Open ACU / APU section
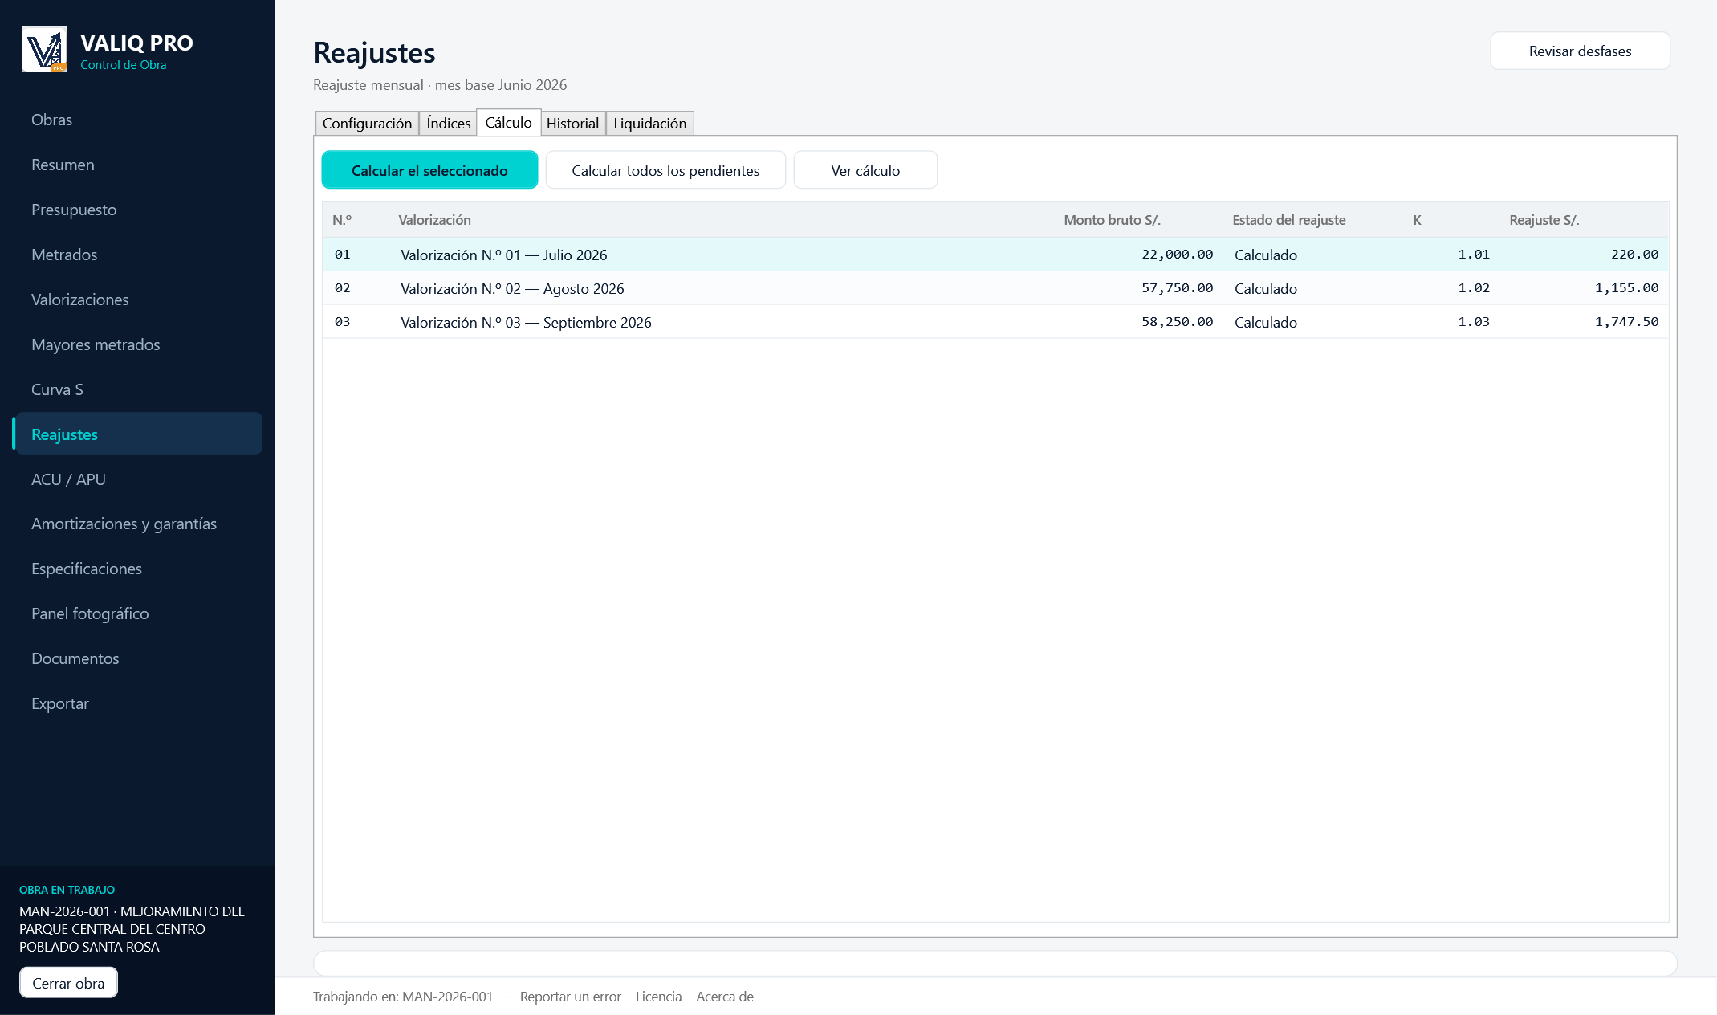Viewport: 1717px width, 1015px height. (68, 479)
